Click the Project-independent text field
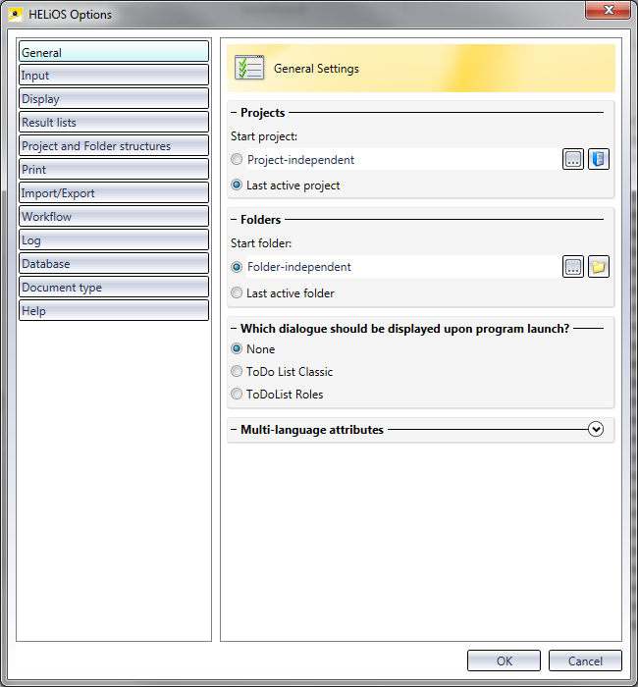 402,159
